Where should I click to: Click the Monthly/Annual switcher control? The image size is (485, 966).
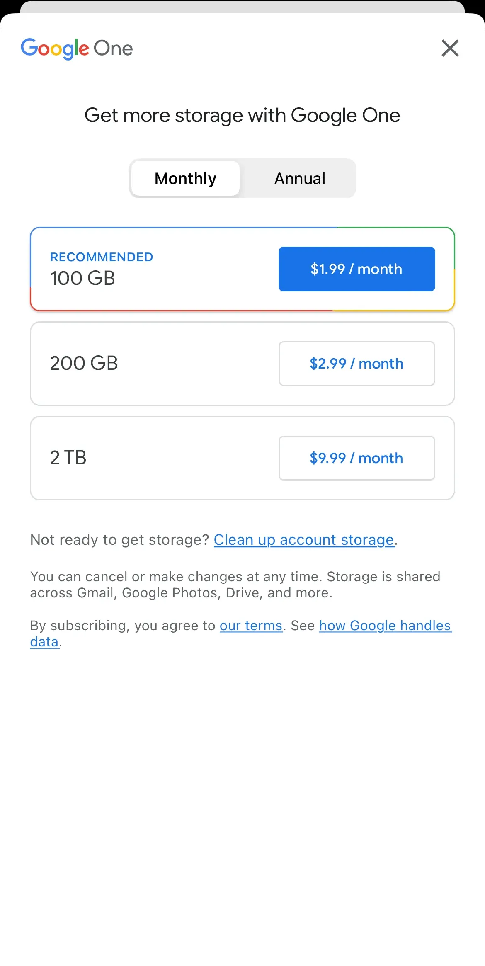pyautogui.click(x=243, y=178)
